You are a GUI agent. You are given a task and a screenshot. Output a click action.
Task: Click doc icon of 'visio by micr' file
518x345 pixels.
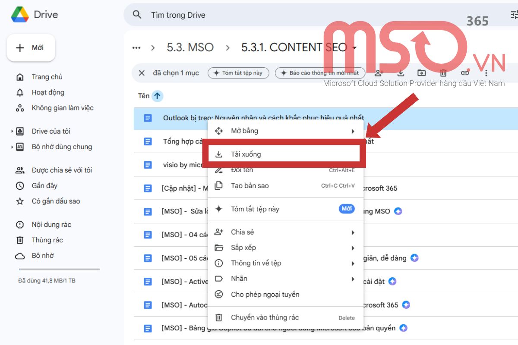[x=148, y=165]
